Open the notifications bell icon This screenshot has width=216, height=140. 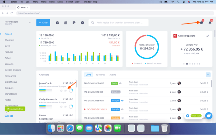(x=210, y=23)
